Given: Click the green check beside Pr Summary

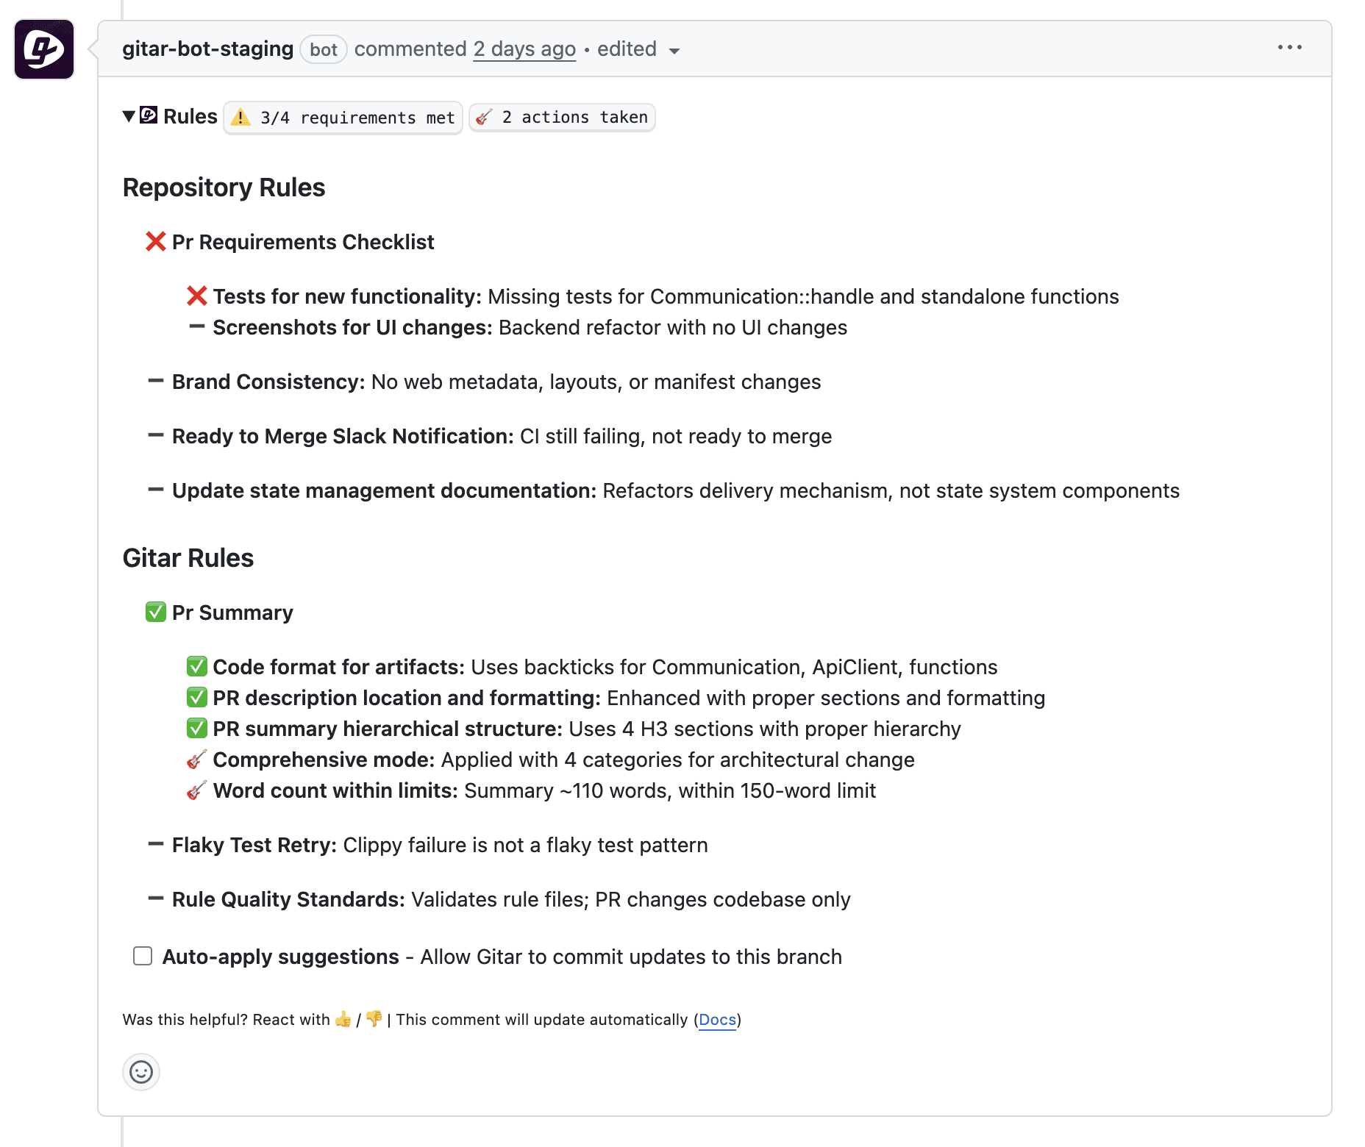Looking at the screenshot, I should 155,612.
